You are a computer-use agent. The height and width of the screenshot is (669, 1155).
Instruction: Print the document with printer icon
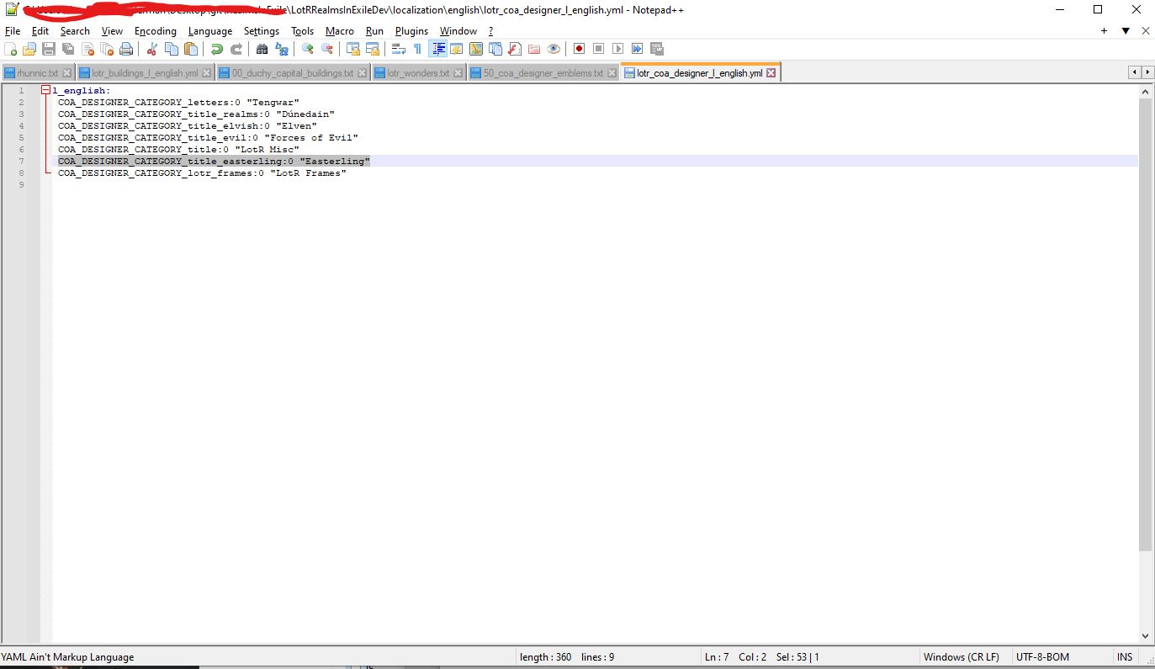126,49
